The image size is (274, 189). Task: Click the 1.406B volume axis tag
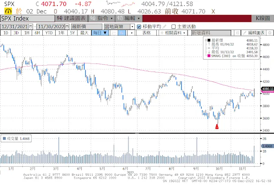[267, 146]
